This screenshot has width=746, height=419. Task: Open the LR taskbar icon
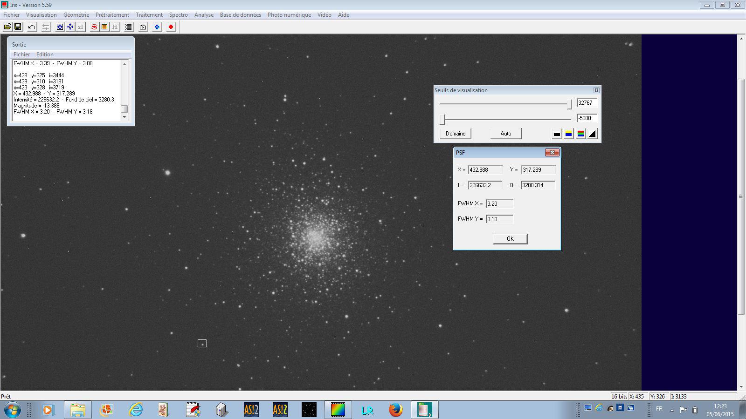(x=367, y=410)
